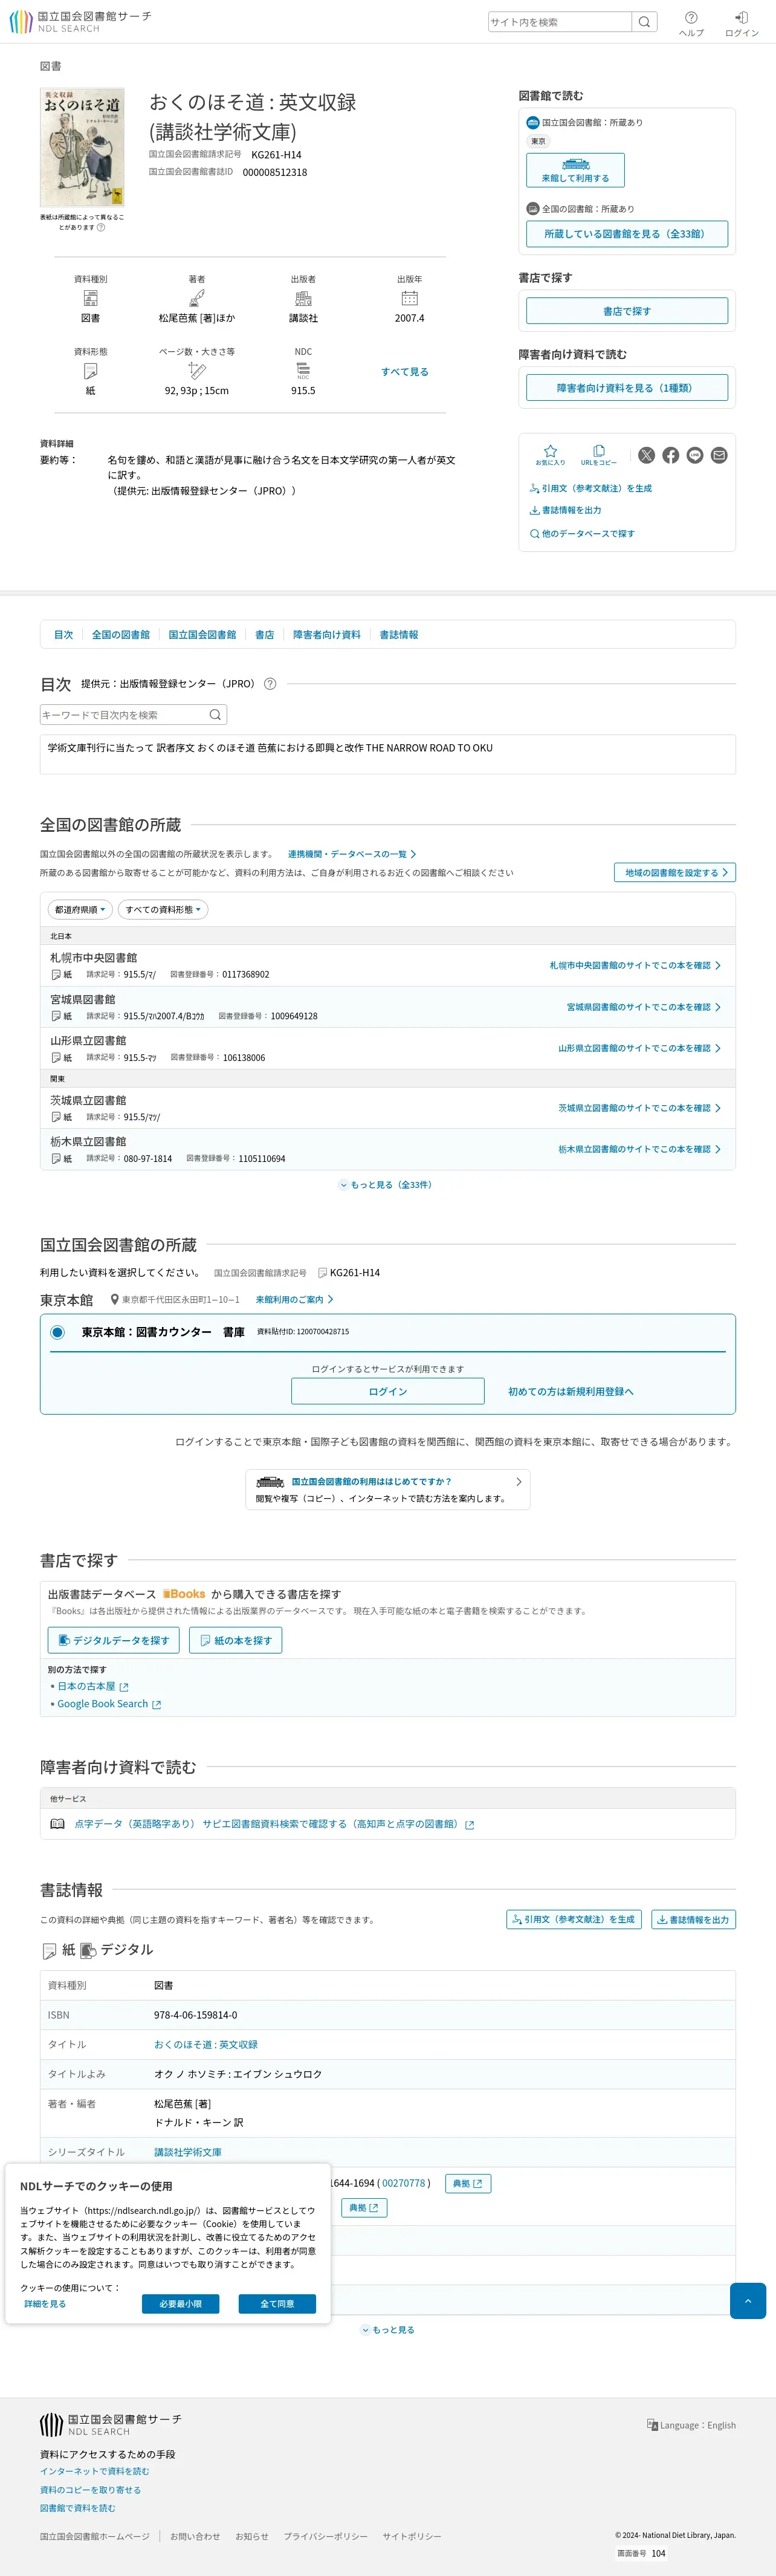Share this book by email icon
The width and height of the screenshot is (776, 2576).
pyautogui.click(x=719, y=455)
